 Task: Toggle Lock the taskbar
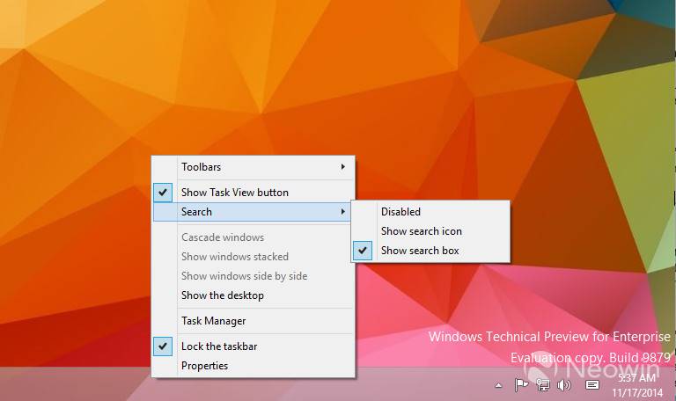[x=253, y=346]
